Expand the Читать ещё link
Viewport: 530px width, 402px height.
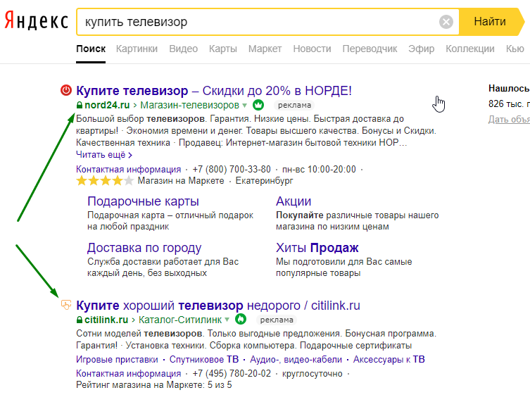(104, 155)
